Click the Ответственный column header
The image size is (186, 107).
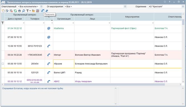pos(168,17)
